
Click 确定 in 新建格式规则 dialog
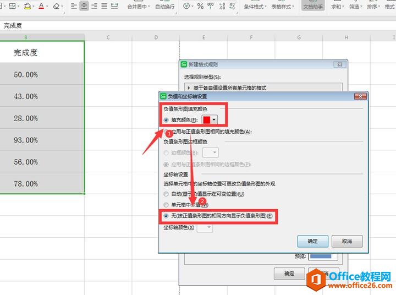289,274
